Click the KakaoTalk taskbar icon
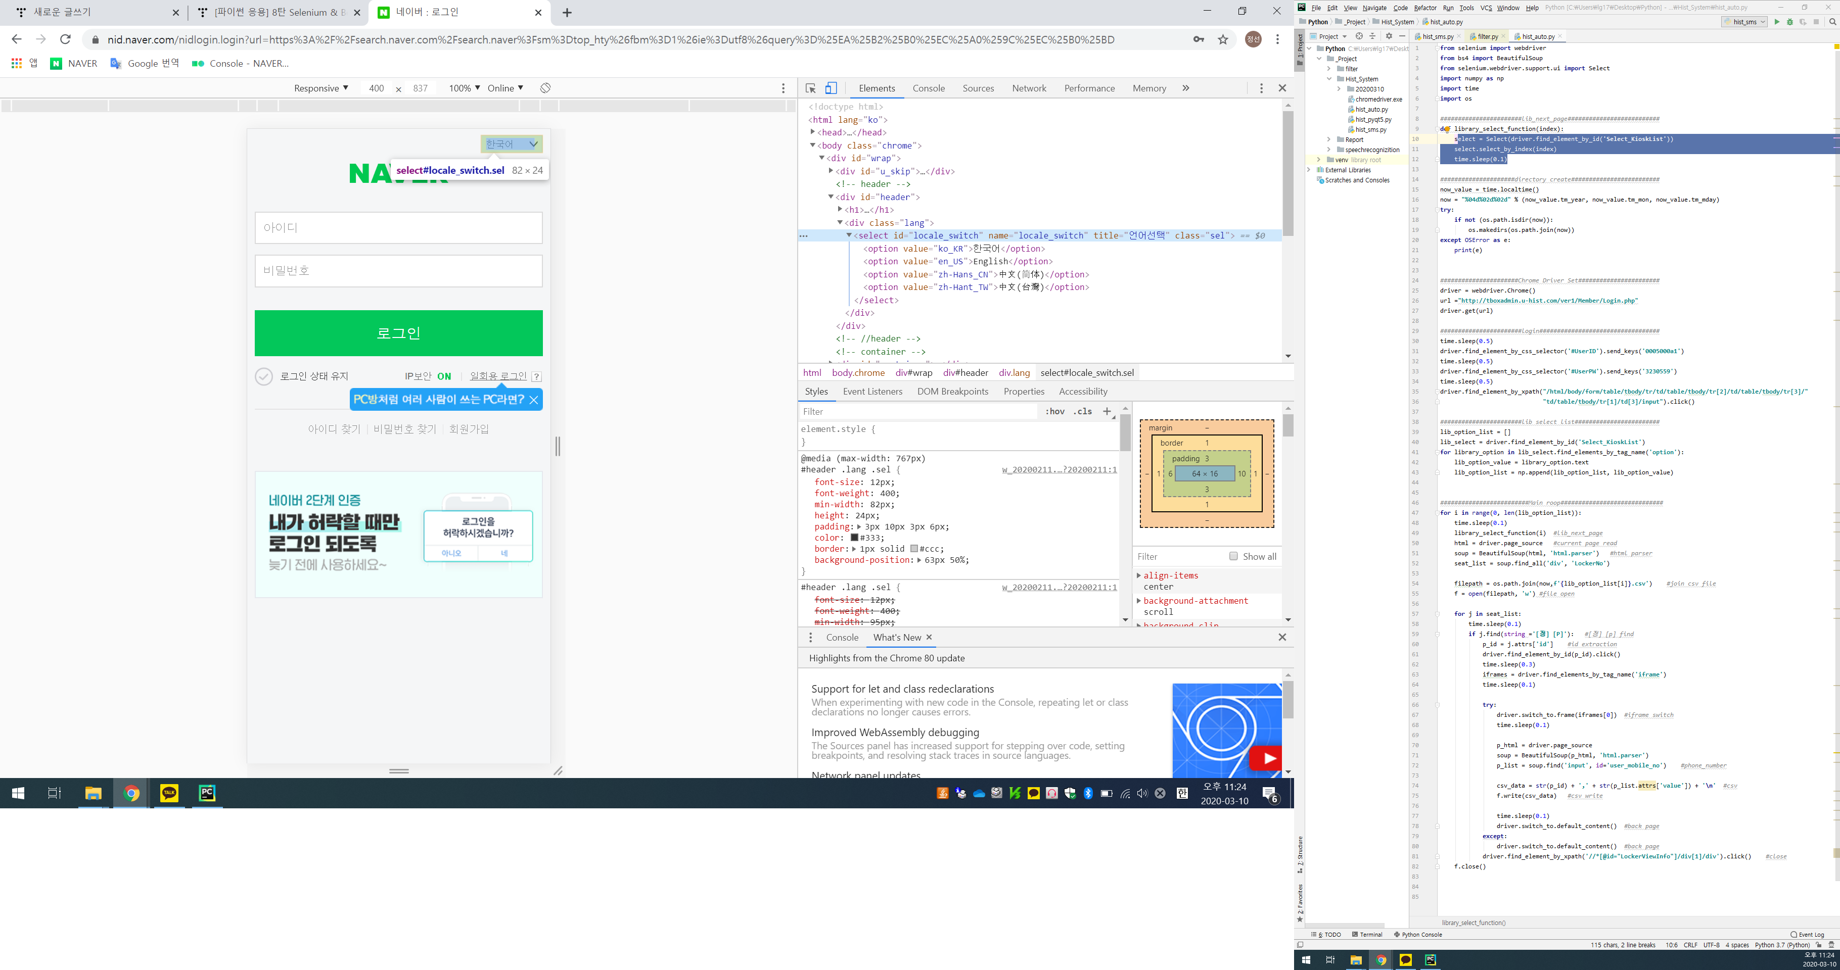This screenshot has height=970, width=1840. coord(169,793)
